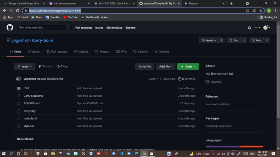Image resolution: width=280 pixels, height=157 pixels.
Task: Focus the Search or jump to field
Action: pyautogui.click(x=44, y=27)
